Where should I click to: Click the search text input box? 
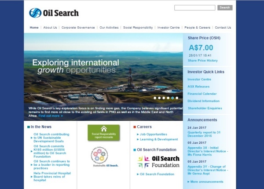pyautogui.click(x=194, y=7)
